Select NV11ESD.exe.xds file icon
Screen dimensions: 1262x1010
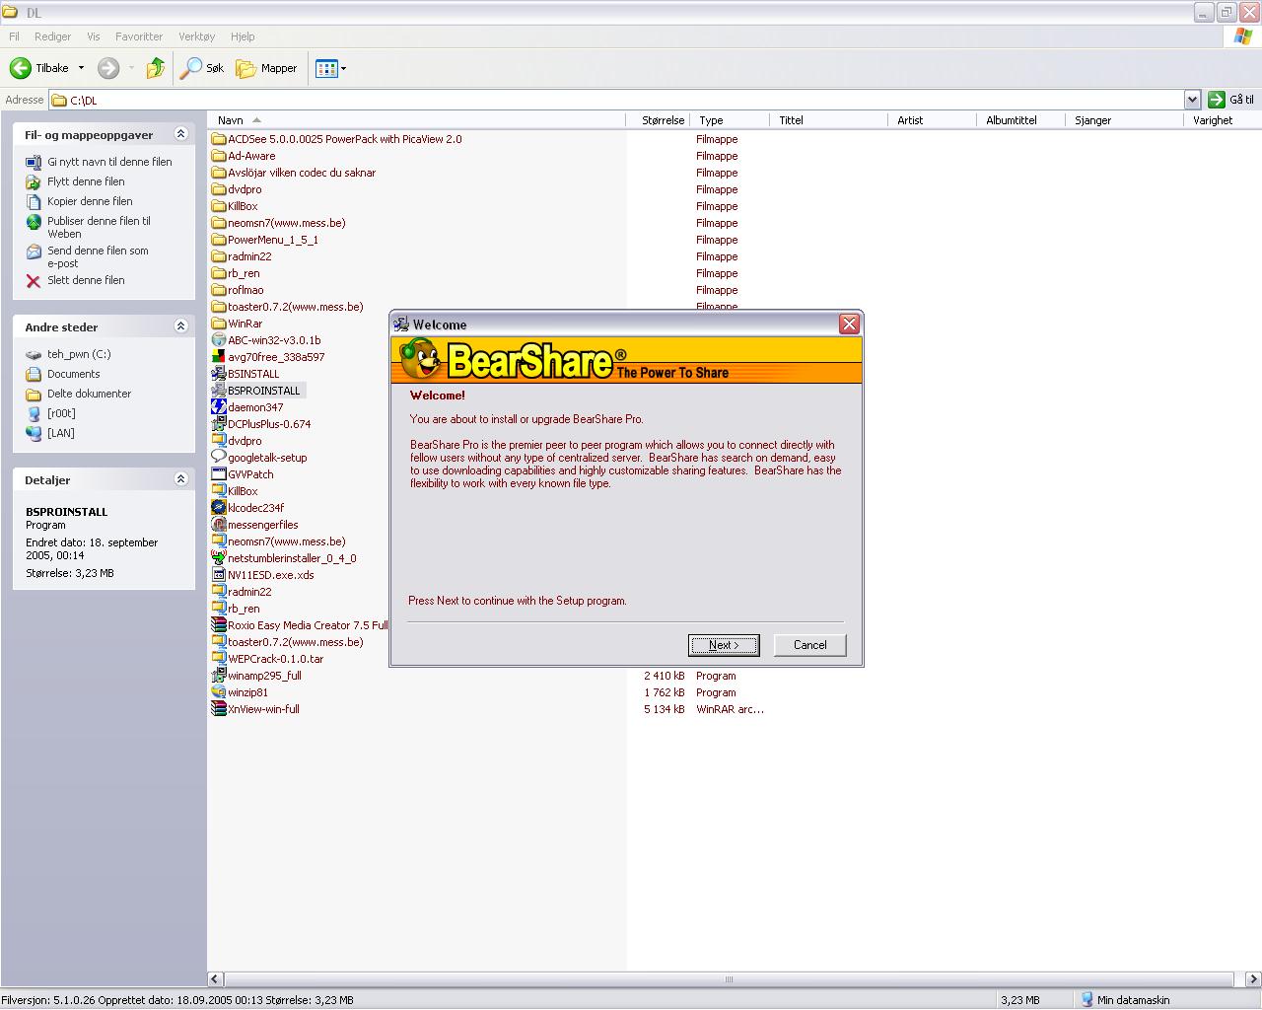[x=219, y=575]
